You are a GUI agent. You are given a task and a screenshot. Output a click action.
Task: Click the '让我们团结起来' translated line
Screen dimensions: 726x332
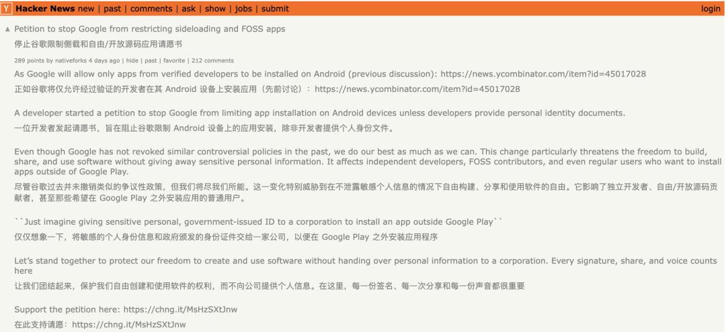pyautogui.click(x=270, y=286)
